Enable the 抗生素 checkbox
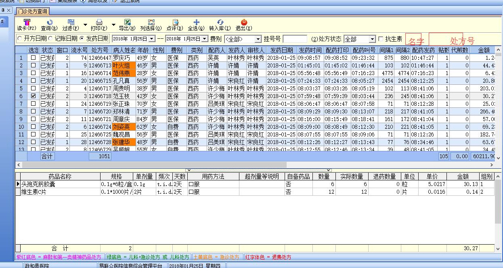 pos(380,39)
